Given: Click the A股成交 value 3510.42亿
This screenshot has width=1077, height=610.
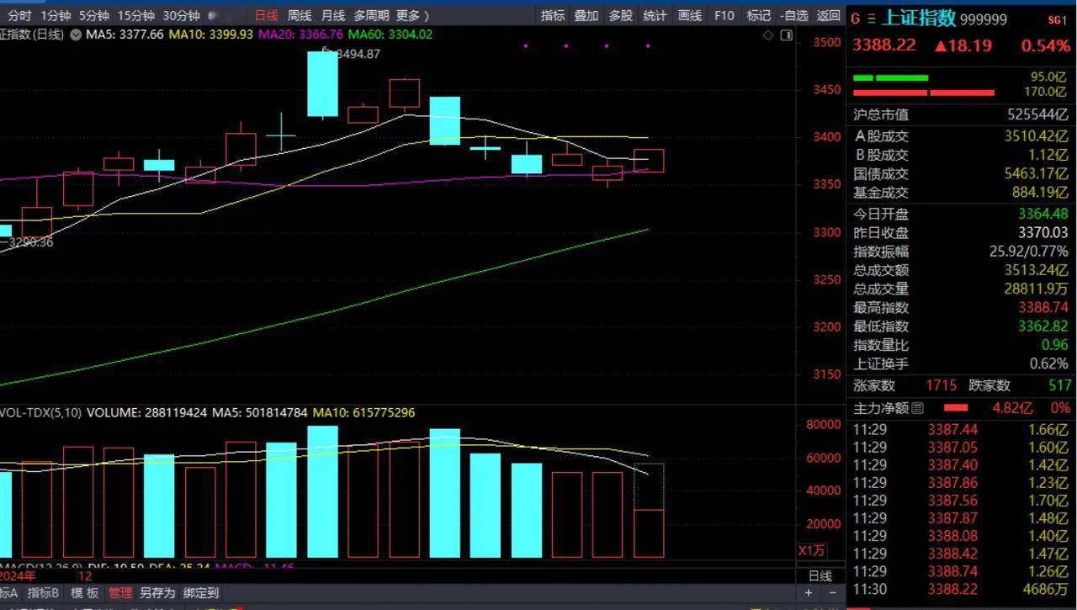Looking at the screenshot, I should click(x=1036, y=136).
